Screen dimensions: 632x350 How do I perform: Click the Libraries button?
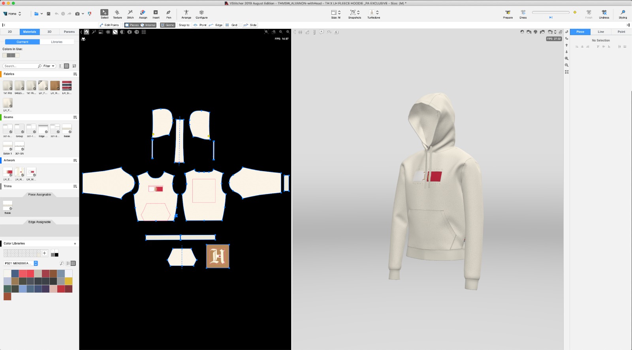tap(56, 42)
